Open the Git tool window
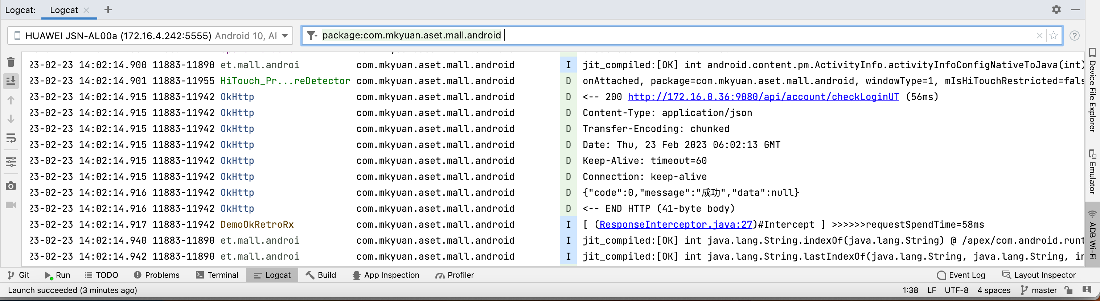This screenshot has width=1100, height=301. [x=19, y=275]
